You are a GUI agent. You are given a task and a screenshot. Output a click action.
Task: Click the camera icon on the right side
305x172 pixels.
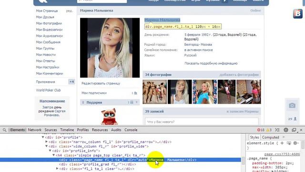pyautogui.click(x=292, y=106)
